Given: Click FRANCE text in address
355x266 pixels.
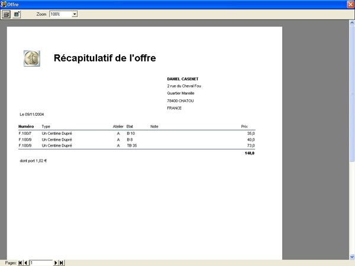Looking at the screenshot, I should click(x=175, y=108).
